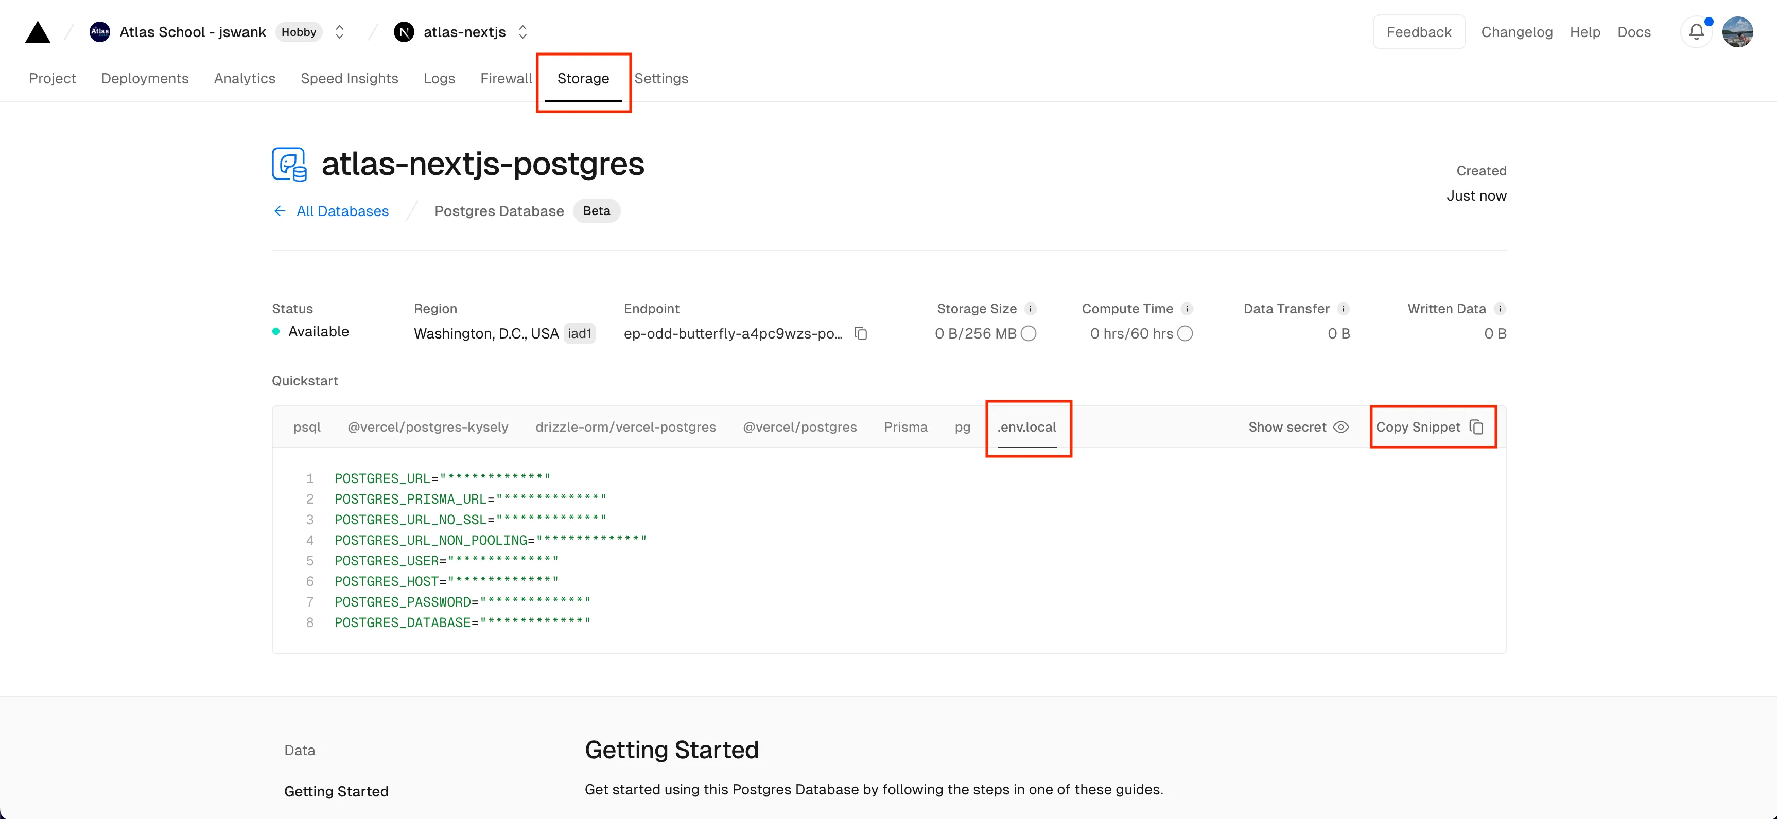Image resolution: width=1777 pixels, height=819 pixels.
Task: Switch to the Firewall tab
Action: [507, 78]
